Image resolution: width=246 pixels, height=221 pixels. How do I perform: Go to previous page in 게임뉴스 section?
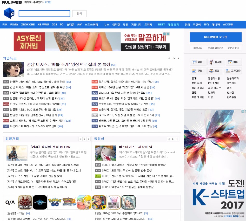coord(169,58)
